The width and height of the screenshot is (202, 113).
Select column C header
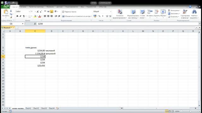click(35, 31)
